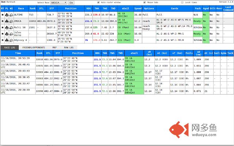Click the 92h54m pack cell for Odyssey 4
Image resolution: width=234 pixels, height=146 pixels.
pyautogui.click(x=198, y=40)
